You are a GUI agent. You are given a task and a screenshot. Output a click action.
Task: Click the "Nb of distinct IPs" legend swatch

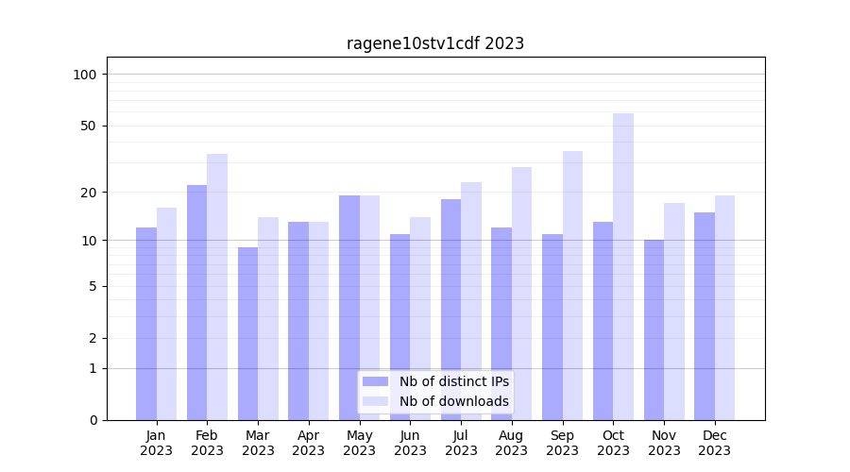pyautogui.click(x=375, y=381)
